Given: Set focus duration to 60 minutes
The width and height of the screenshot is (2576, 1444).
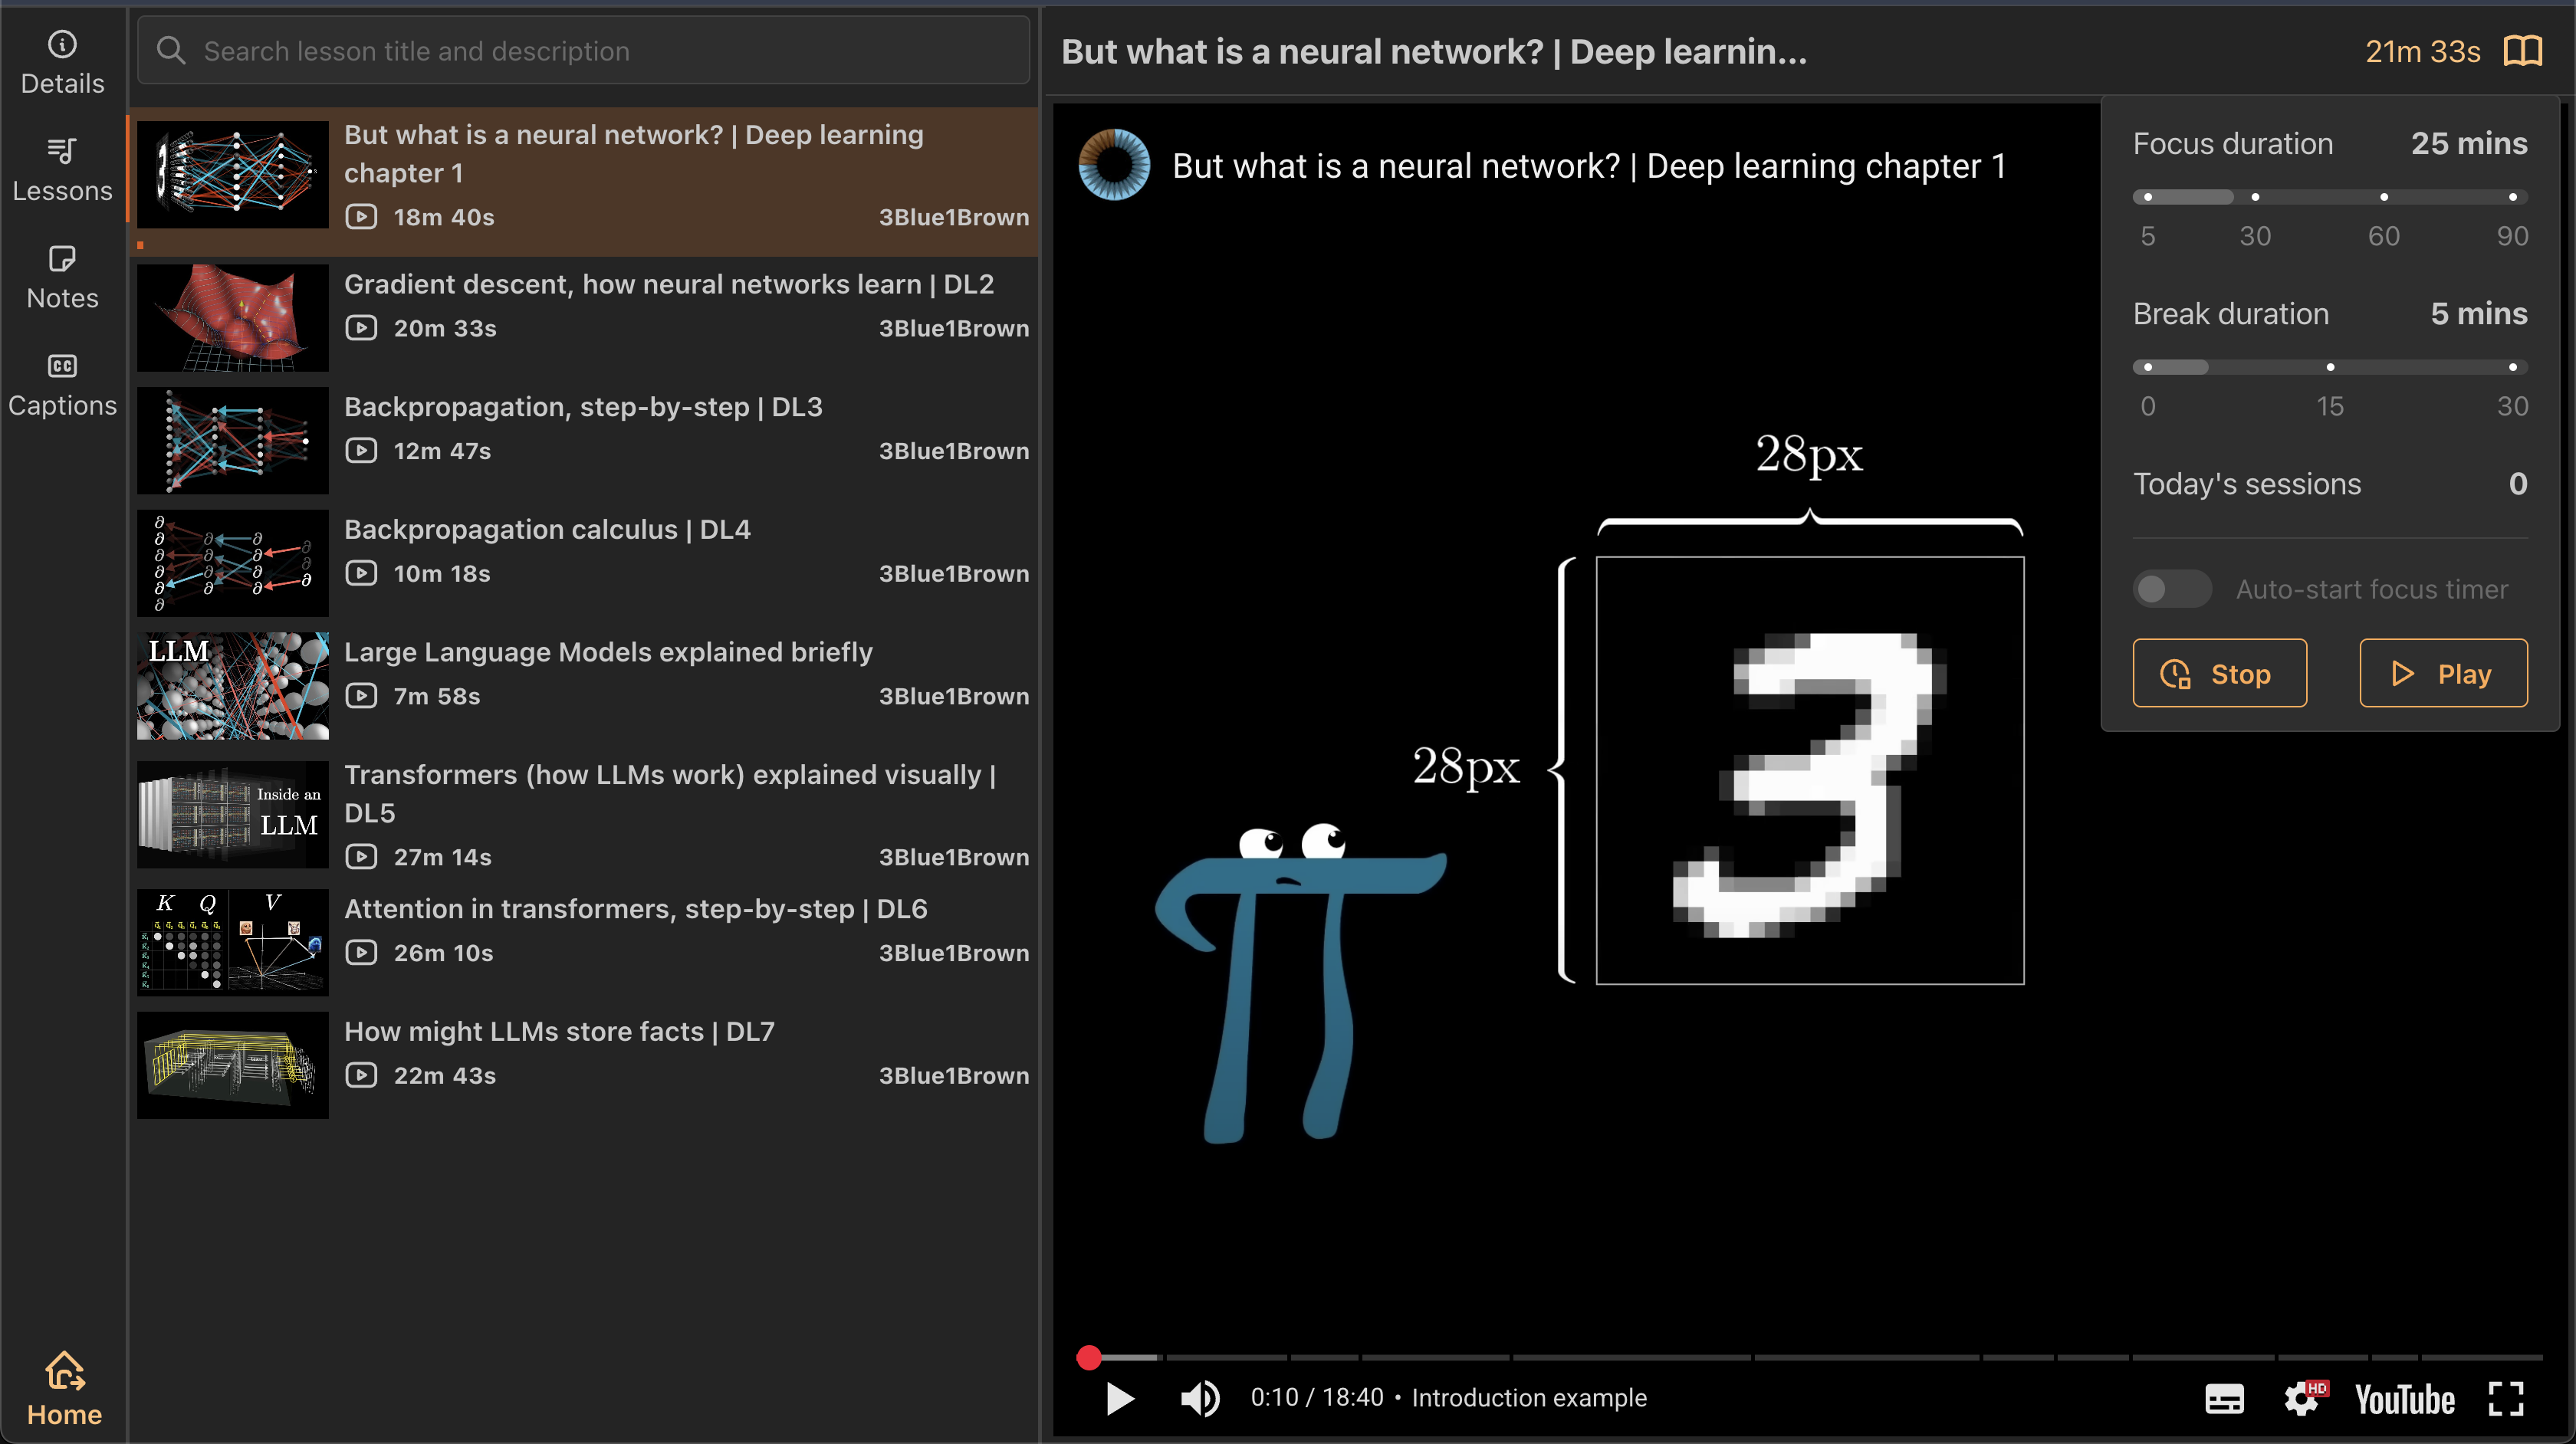Looking at the screenshot, I should pyautogui.click(x=2384, y=196).
